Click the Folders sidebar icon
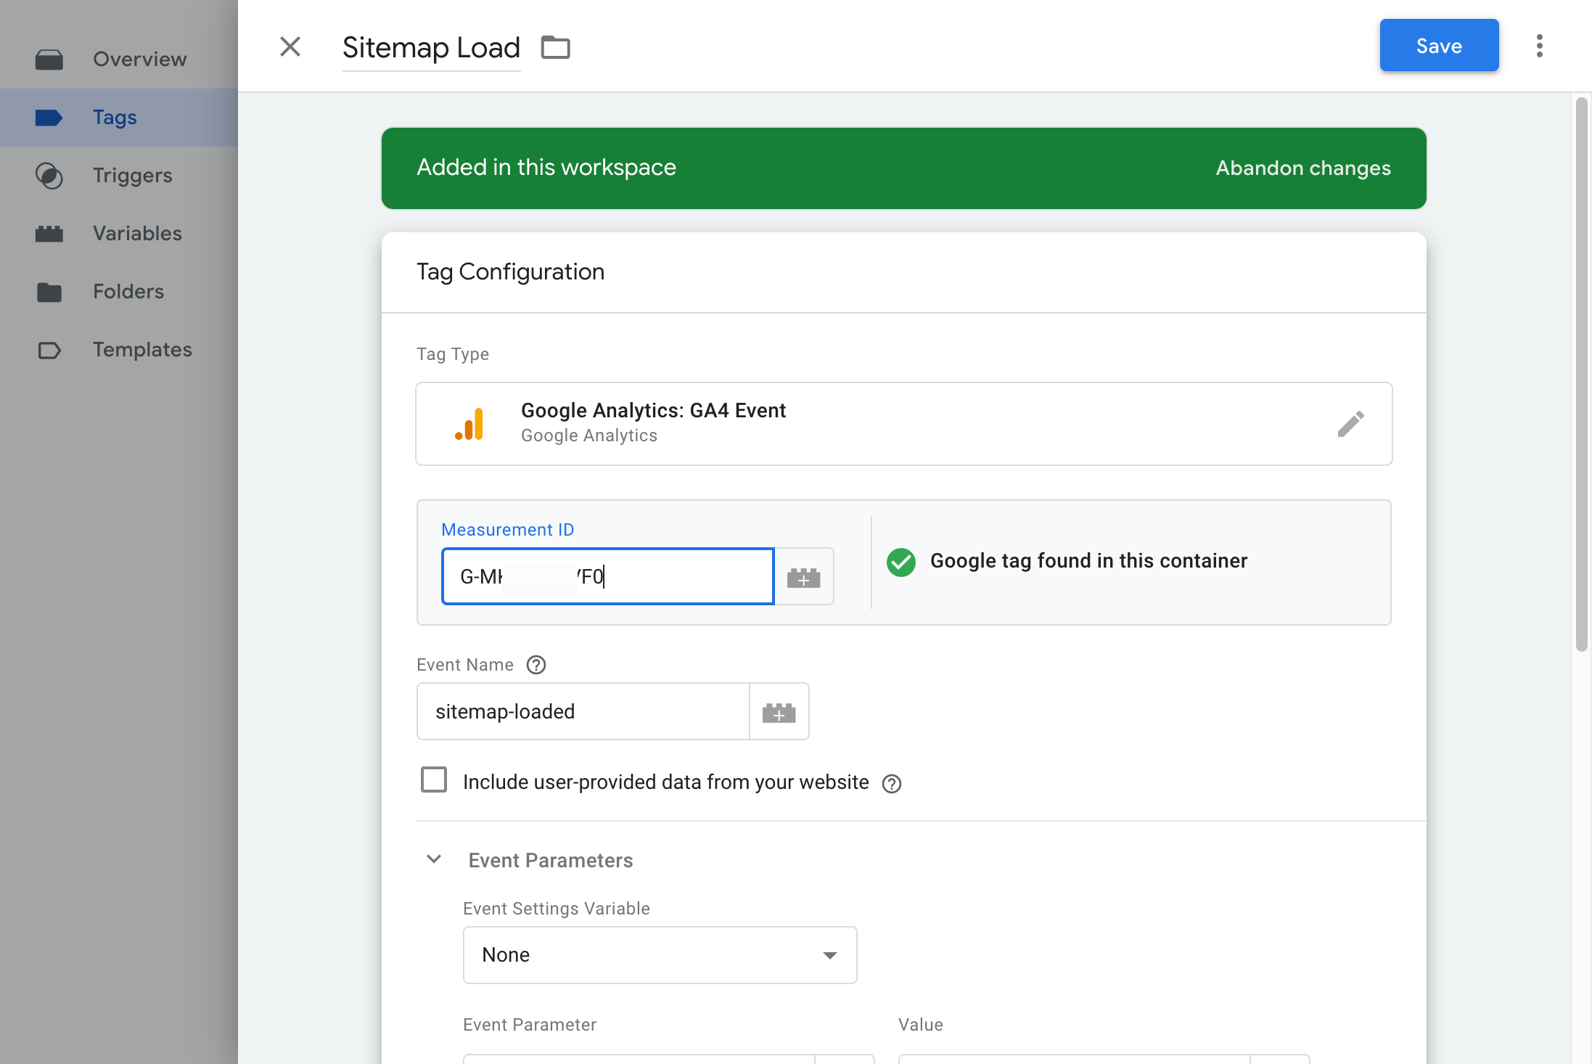The width and height of the screenshot is (1592, 1064). click(49, 292)
